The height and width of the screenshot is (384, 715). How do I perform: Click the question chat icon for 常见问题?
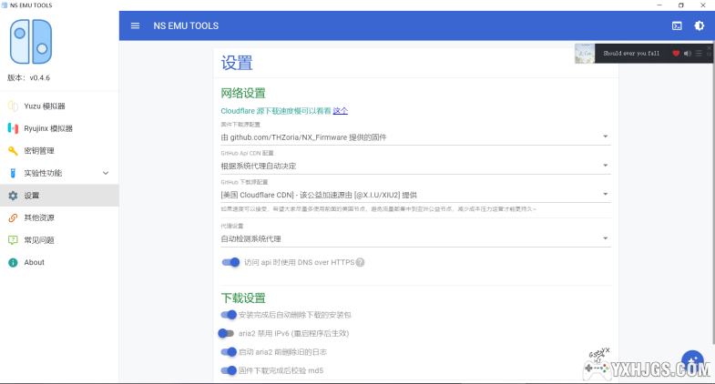(x=13, y=240)
